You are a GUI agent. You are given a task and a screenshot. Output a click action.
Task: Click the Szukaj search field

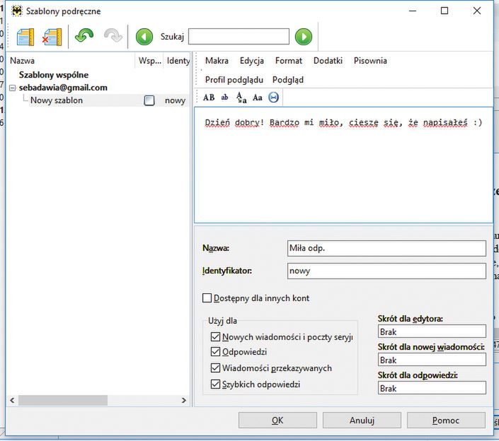(239, 37)
